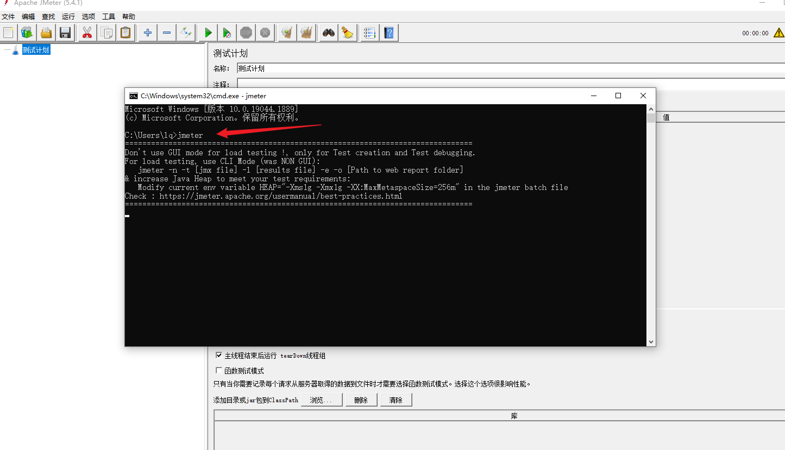
Task: Click the cmd window vertical scrollbar thumb
Action: tap(651, 118)
